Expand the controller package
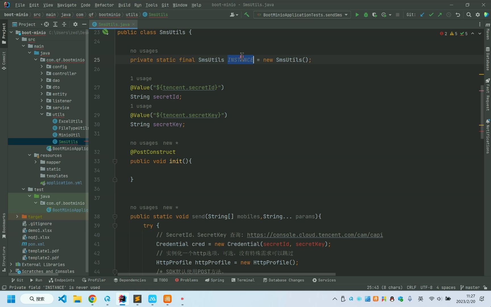 [42, 73]
